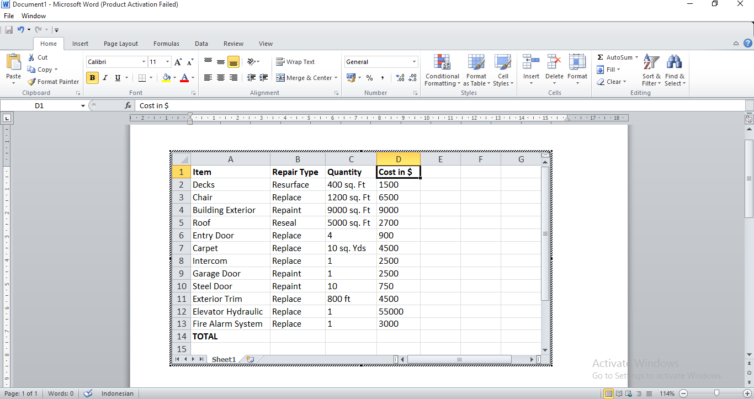Select the Sheet1 tab

tap(223, 359)
